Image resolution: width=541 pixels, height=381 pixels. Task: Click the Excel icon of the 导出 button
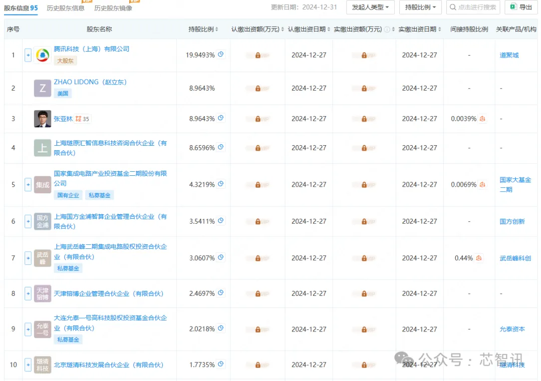(x=513, y=7)
